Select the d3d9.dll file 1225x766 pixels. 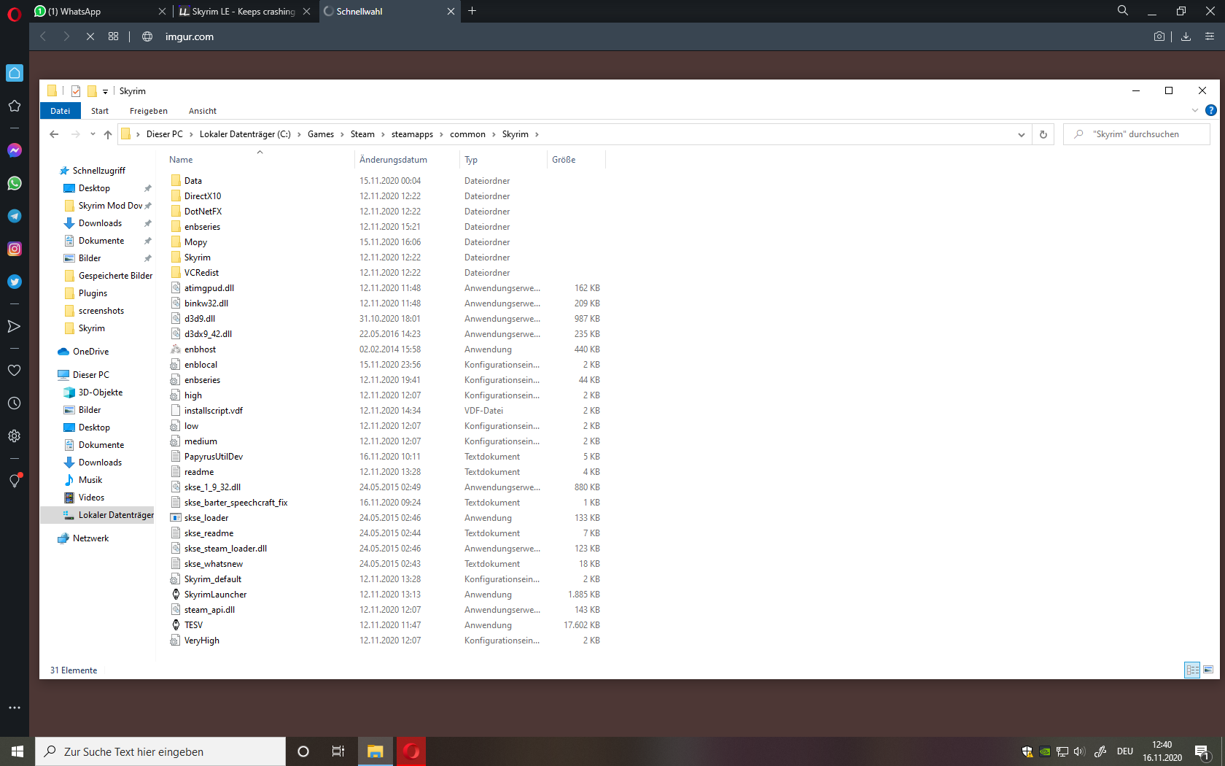click(x=386, y=319)
